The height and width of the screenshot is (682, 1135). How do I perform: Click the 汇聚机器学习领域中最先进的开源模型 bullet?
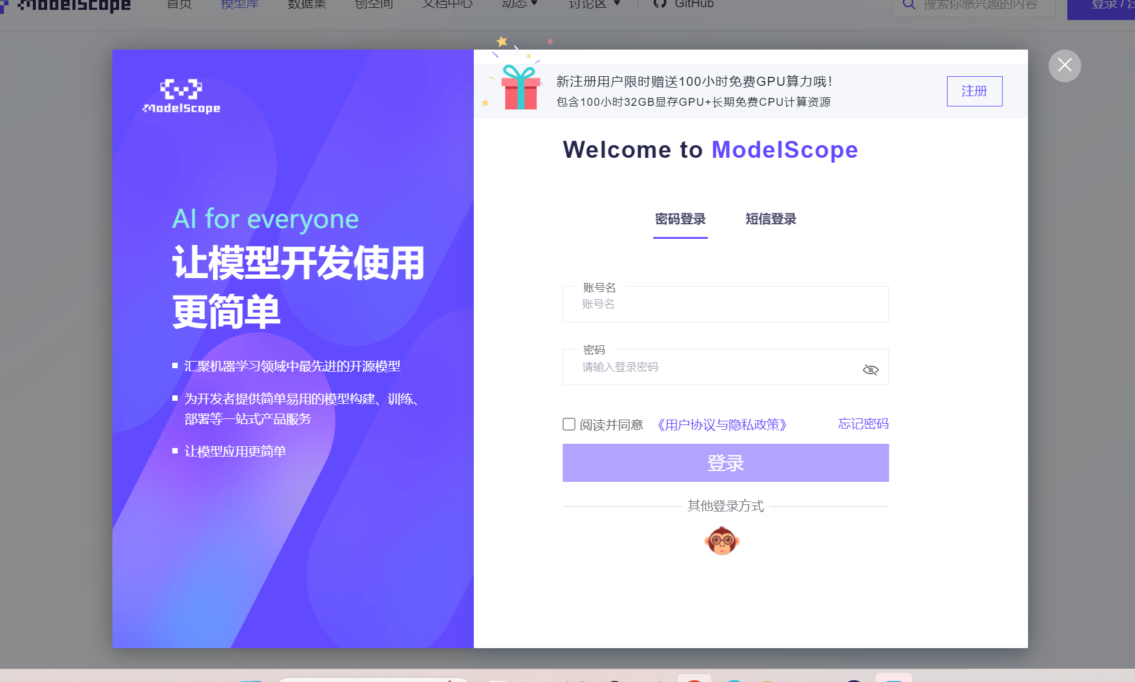click(x=292, y=366)
